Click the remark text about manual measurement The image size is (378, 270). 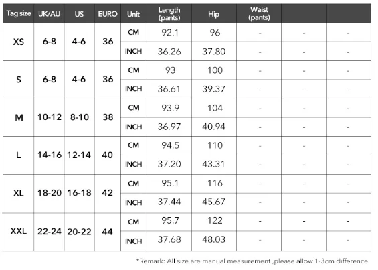tap(253, 261)
